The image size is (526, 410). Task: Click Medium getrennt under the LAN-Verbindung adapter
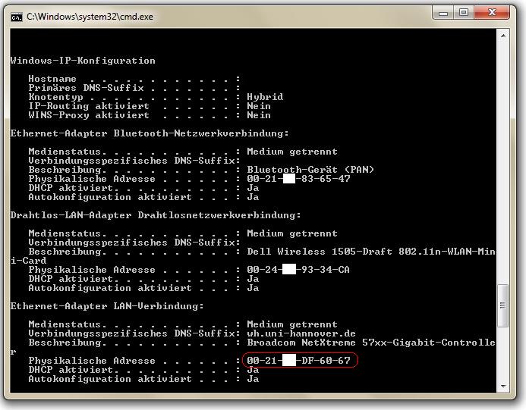pos(292,324)
